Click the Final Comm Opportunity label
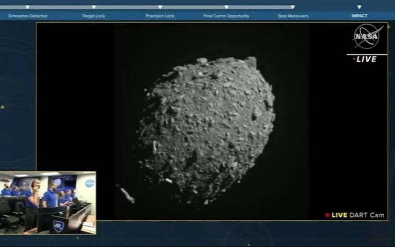The height and width of the screenshot is (247, 395). click(x=226, y=16)
